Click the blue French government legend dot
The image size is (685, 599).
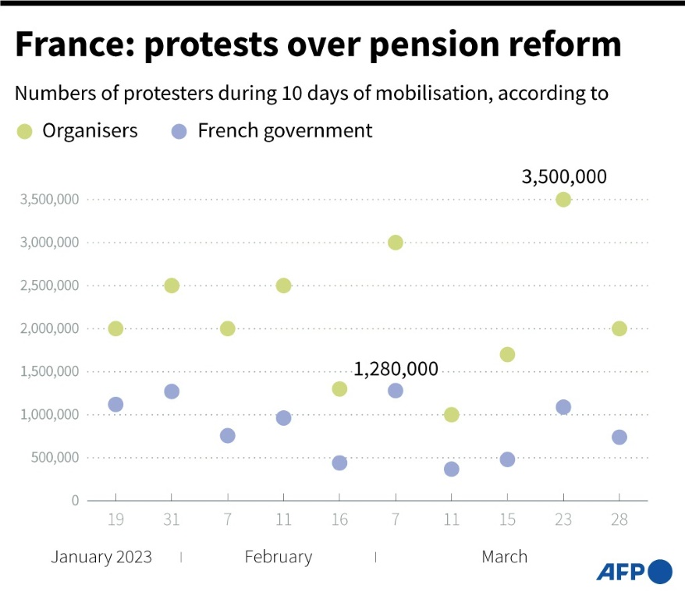(179, 131)
